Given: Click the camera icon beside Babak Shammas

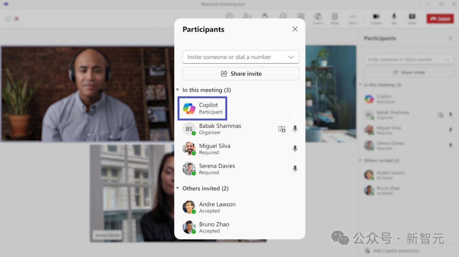Looking at the screenshot, I should point(282,129).
